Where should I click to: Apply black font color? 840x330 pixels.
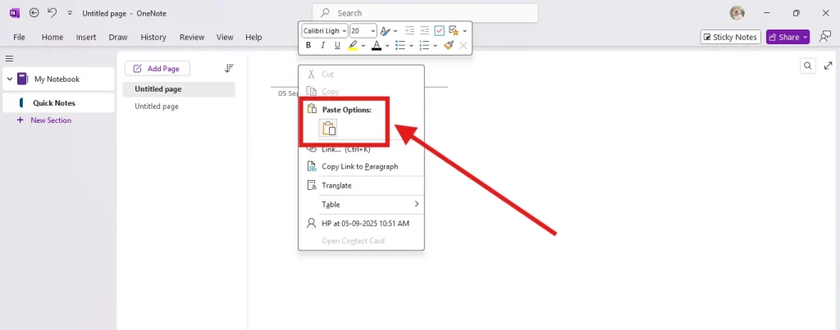(377, 46)
